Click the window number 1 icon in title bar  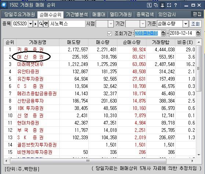[149, 5]
